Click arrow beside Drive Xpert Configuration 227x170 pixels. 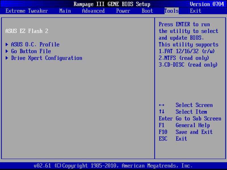point(7,58)
